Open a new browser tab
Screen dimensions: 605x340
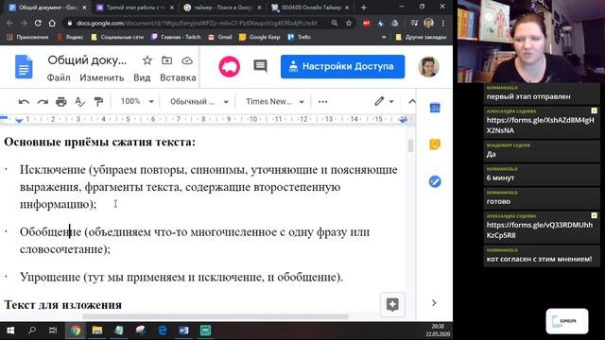click(x=363, y=8)
